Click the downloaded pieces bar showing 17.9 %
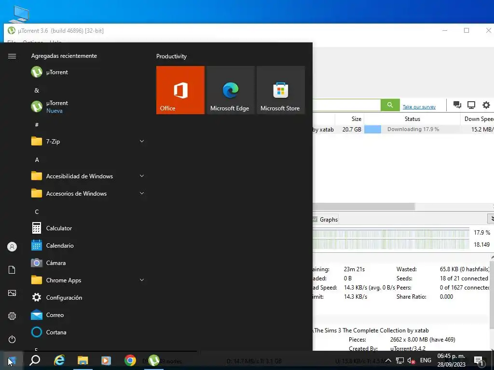 (x=391, y=233)
